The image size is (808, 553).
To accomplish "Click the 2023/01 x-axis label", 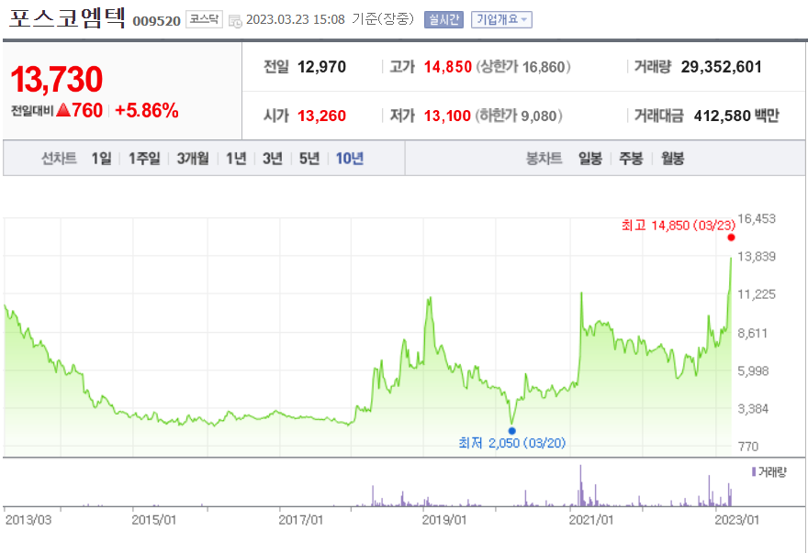I will tap(737, 520).
